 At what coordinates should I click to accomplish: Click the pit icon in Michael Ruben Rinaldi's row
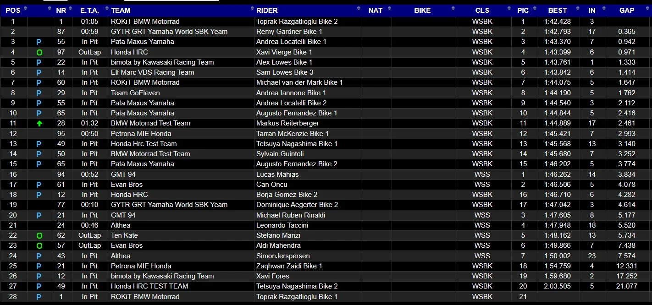tap(39, 215)
